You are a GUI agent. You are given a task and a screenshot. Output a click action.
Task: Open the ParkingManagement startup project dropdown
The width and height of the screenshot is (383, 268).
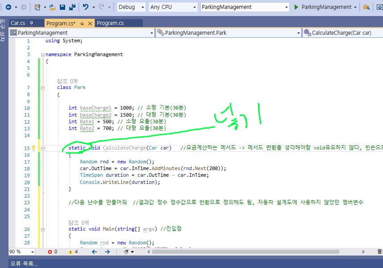(x=245, y=7)
